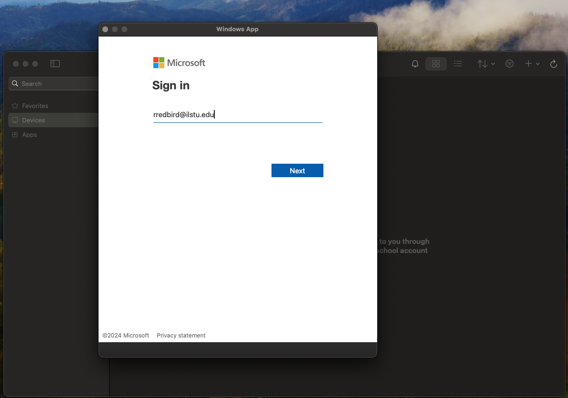Viewport: 568px width, 398px height.
Task: Click the Favorites star icon
Action: click(x=15, y=106)
